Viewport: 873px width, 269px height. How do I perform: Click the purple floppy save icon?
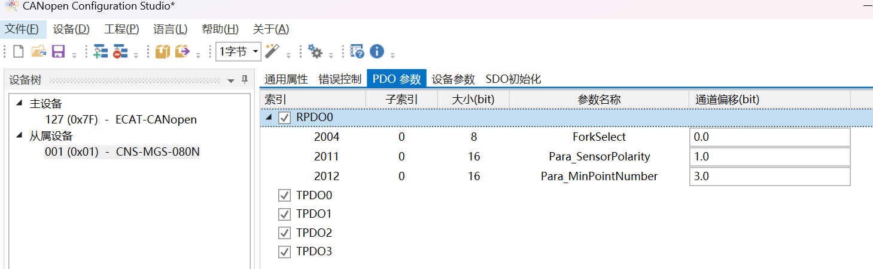(58, 52)
